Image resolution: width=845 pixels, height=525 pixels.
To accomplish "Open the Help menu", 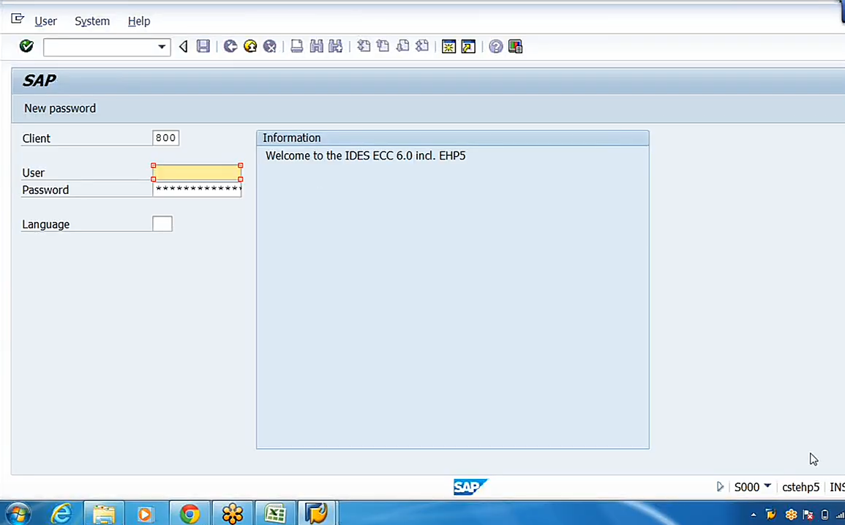I will [139, 21].
